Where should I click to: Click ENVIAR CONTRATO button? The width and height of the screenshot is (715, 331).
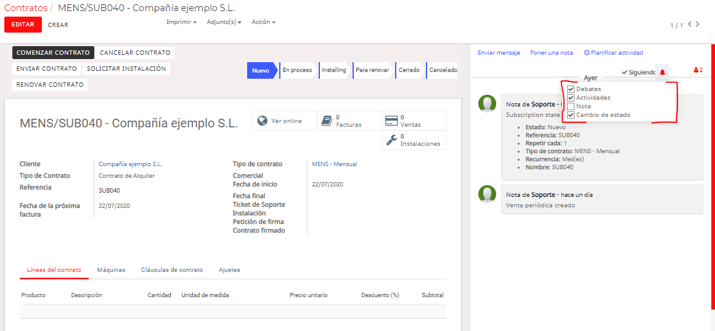tap(46, 69)
